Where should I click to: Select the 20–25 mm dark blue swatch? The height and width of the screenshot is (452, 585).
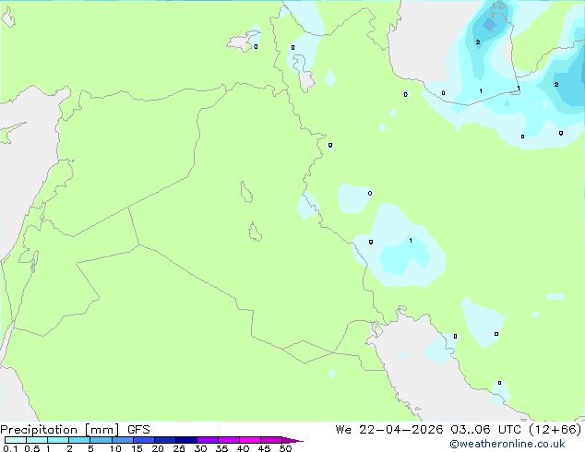(x=165, y=440)
